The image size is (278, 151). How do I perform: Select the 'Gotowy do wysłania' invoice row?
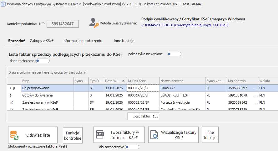47,95
